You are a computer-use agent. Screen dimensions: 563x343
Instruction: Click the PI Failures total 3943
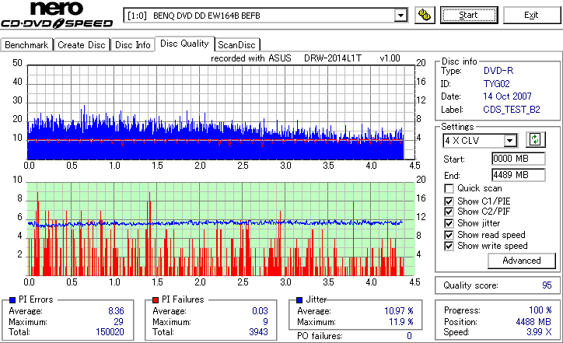point(258,332)
